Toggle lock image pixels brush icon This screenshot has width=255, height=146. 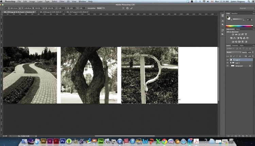pyautogui.click(x=234, y=56)
